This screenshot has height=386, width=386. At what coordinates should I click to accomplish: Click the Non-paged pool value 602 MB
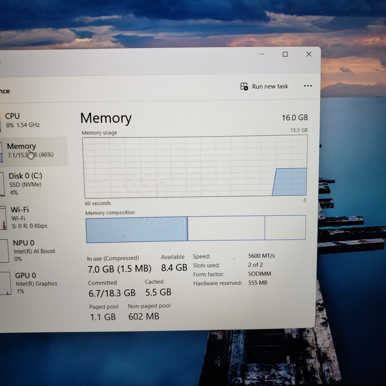tap(144, 317)
